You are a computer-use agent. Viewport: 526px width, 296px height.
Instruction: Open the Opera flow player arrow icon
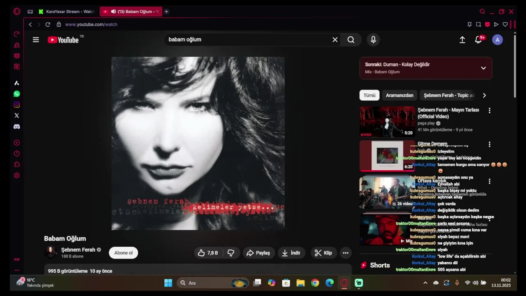(x=496, y=24)
